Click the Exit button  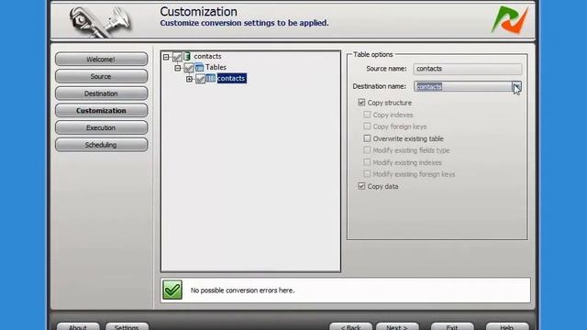click(452, 326)
